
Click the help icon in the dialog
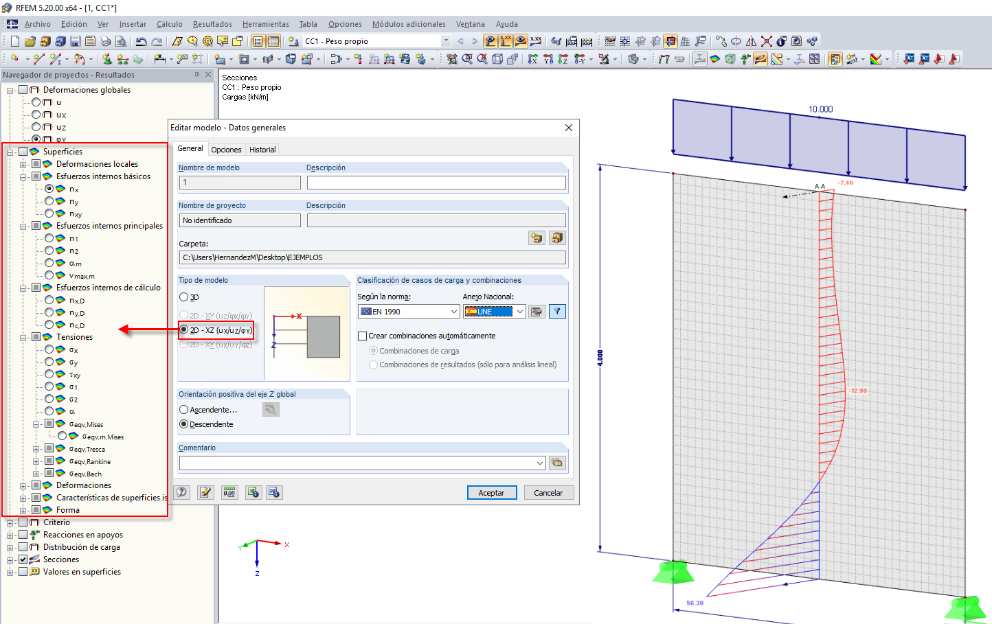pos(182,492)
